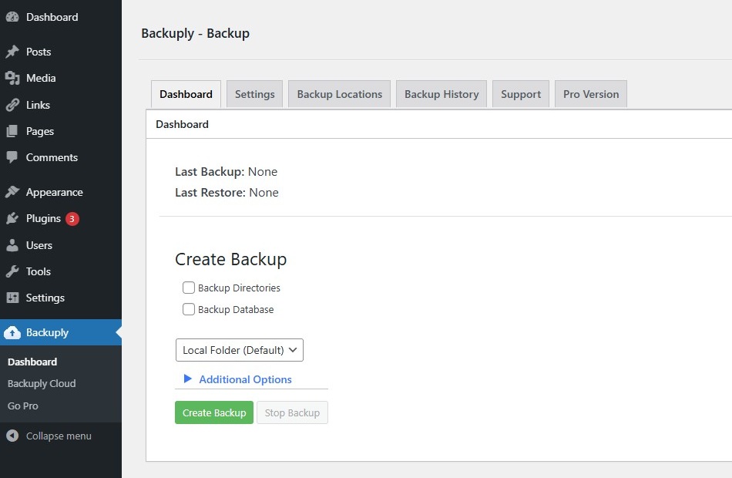Click the Collapse menu text

(59, 436)
